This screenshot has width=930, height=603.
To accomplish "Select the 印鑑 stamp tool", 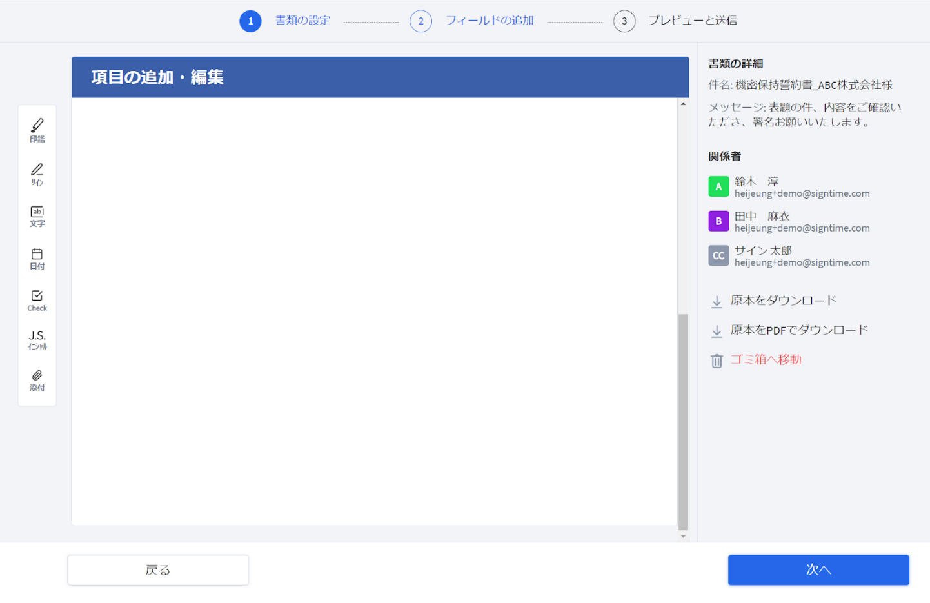I will [37, 130].
